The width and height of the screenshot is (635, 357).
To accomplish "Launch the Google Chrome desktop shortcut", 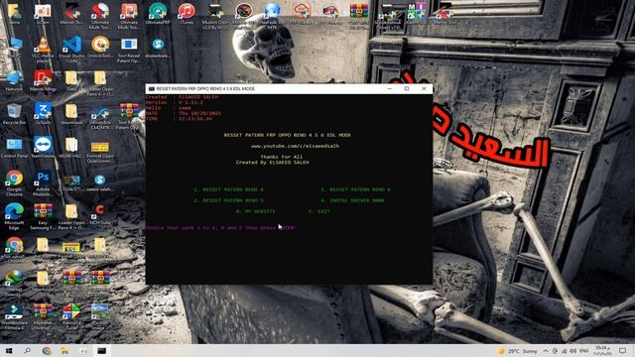I will 14,182.
